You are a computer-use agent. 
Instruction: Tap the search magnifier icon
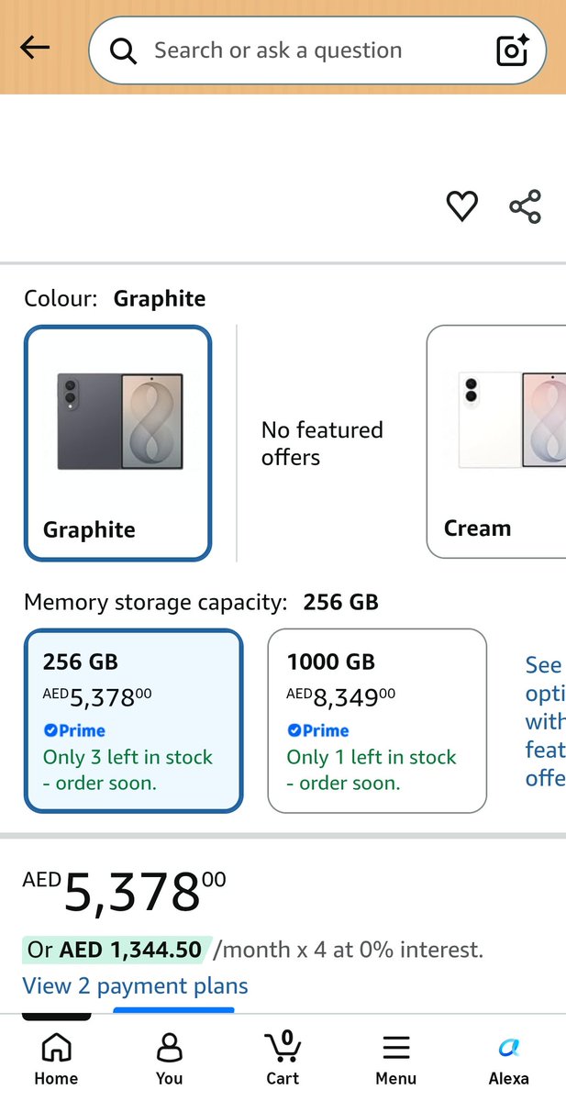click(x=123, y=50)
